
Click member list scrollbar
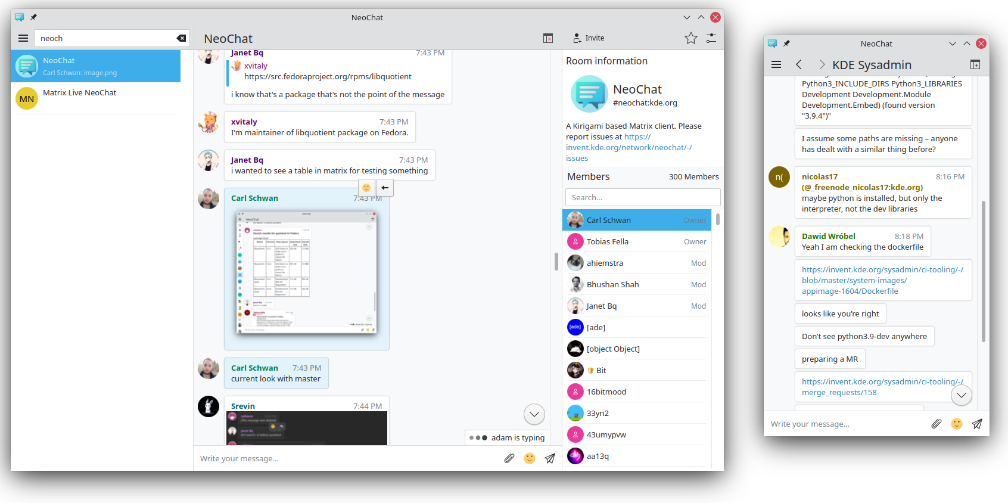[x=718, y=219]
